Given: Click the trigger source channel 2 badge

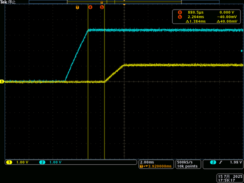Looking at the screenshot, I should coord(213,162).
